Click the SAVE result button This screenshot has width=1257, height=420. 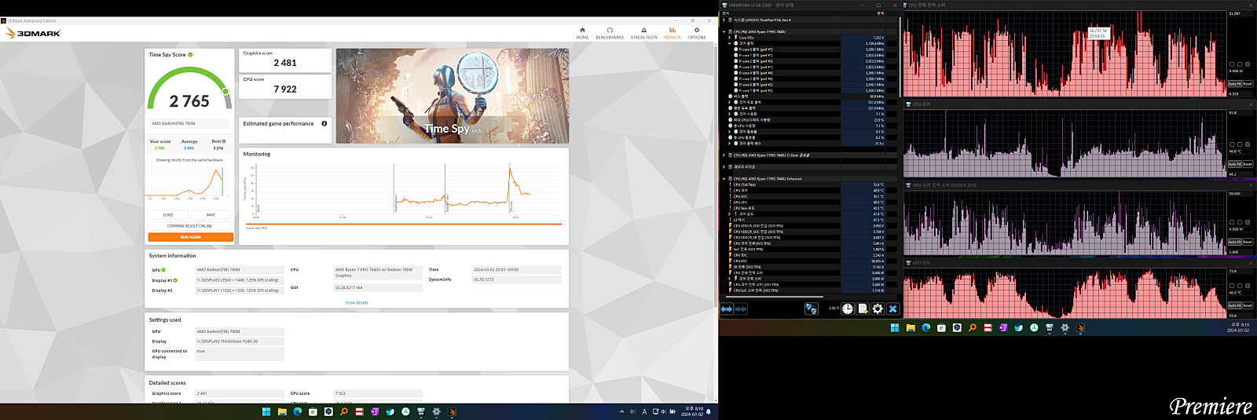[211, 215]
